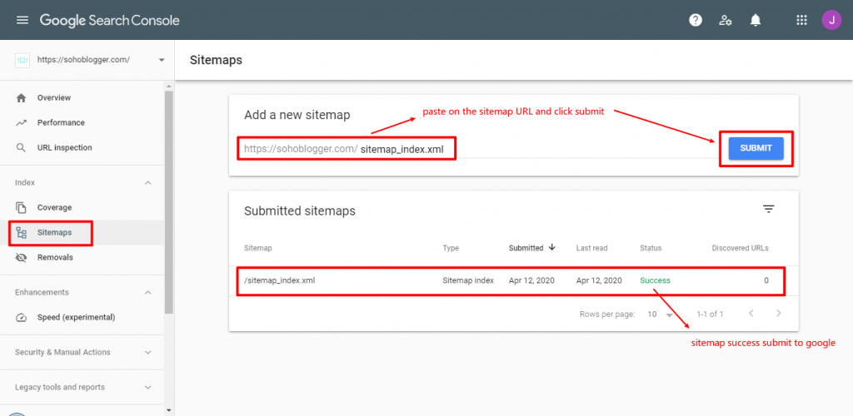This screenshot has height=416, width=853.
Task: Open the sohoblogger.com property selector dropdown
Action: point(162,60)
